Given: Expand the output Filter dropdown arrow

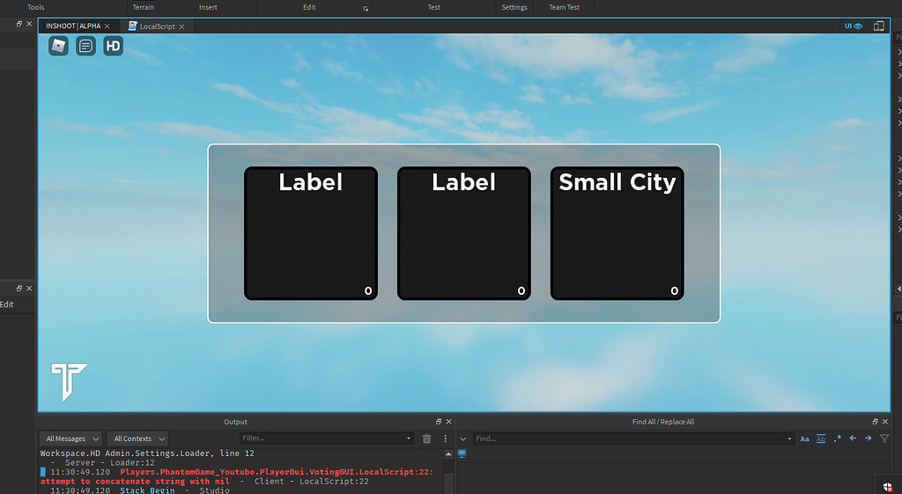Looking at the screenshot, I should 409,439.
